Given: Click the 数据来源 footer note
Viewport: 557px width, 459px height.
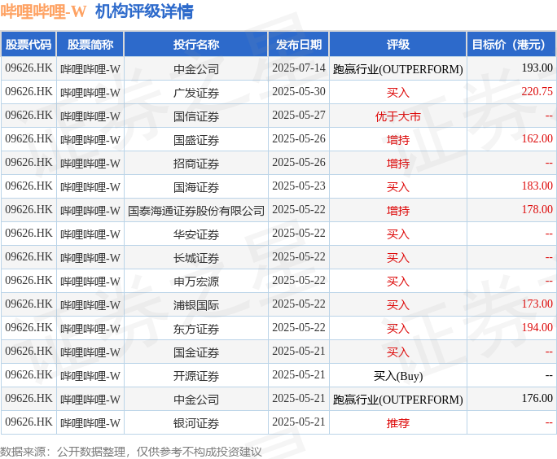Looking at the screenshot, I should click(131, 452).
